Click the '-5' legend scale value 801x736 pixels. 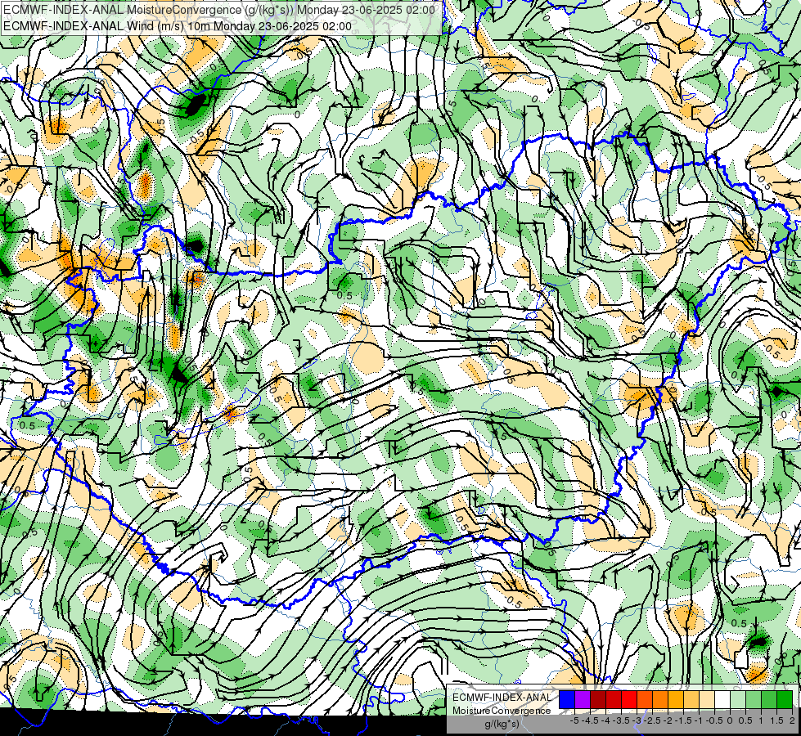[x=574, y=720]
